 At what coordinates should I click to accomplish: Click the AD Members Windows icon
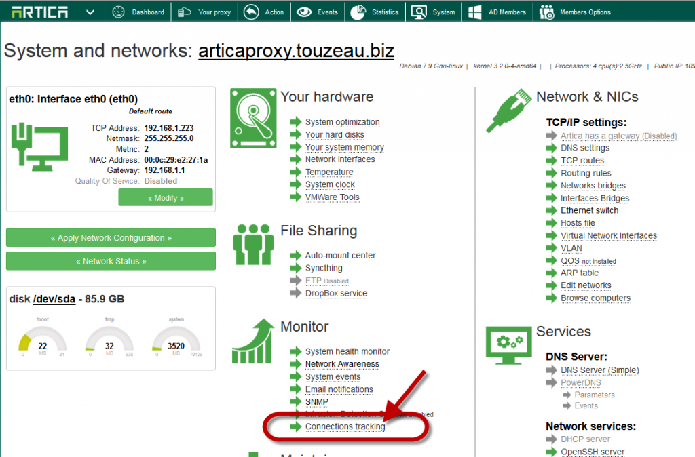pos(474,12)
